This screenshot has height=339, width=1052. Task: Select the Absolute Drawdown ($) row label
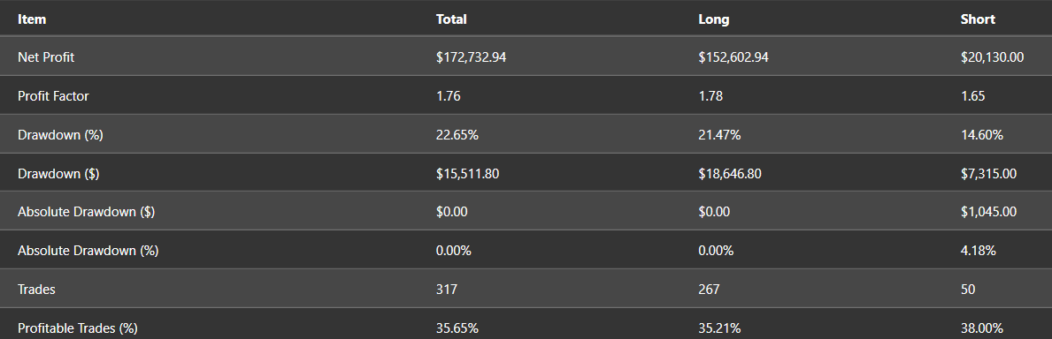(x=86, y=213)
